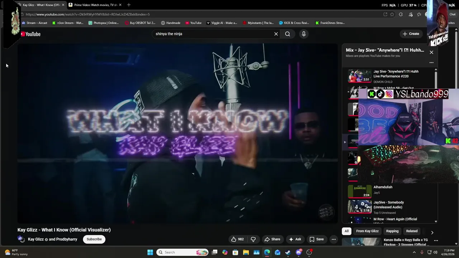
Task: Open options for Kenzo Balla video
Action: (436, 240)
